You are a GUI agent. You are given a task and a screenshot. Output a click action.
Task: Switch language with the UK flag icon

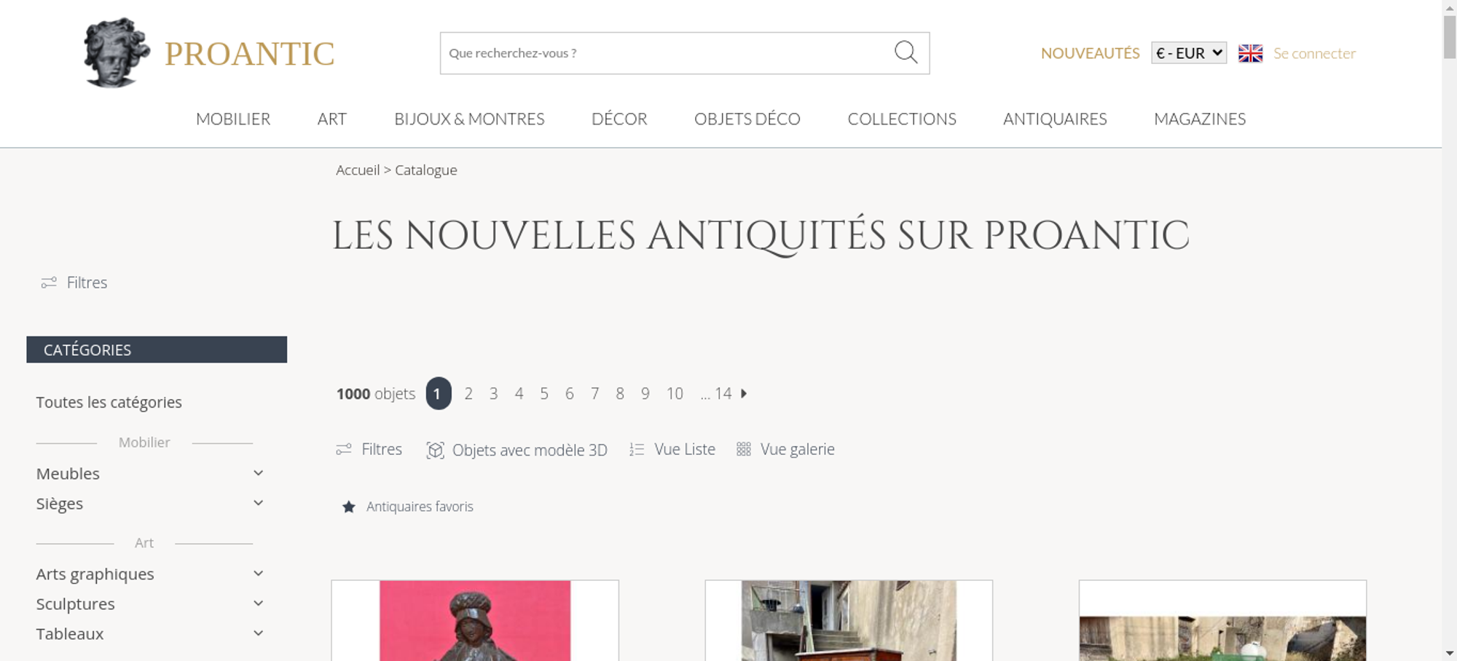[x=1250, y=53]
